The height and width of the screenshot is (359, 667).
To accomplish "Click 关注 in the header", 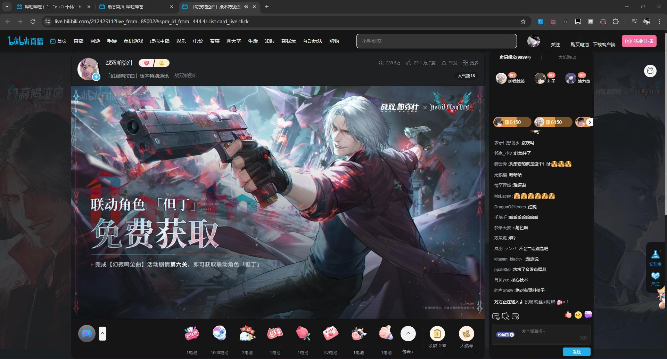I will (x=555, y=45).
